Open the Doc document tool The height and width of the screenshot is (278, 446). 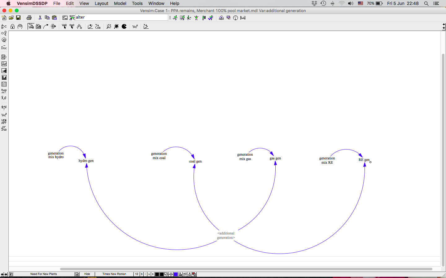pyautogui.click(x=4, y=47)
